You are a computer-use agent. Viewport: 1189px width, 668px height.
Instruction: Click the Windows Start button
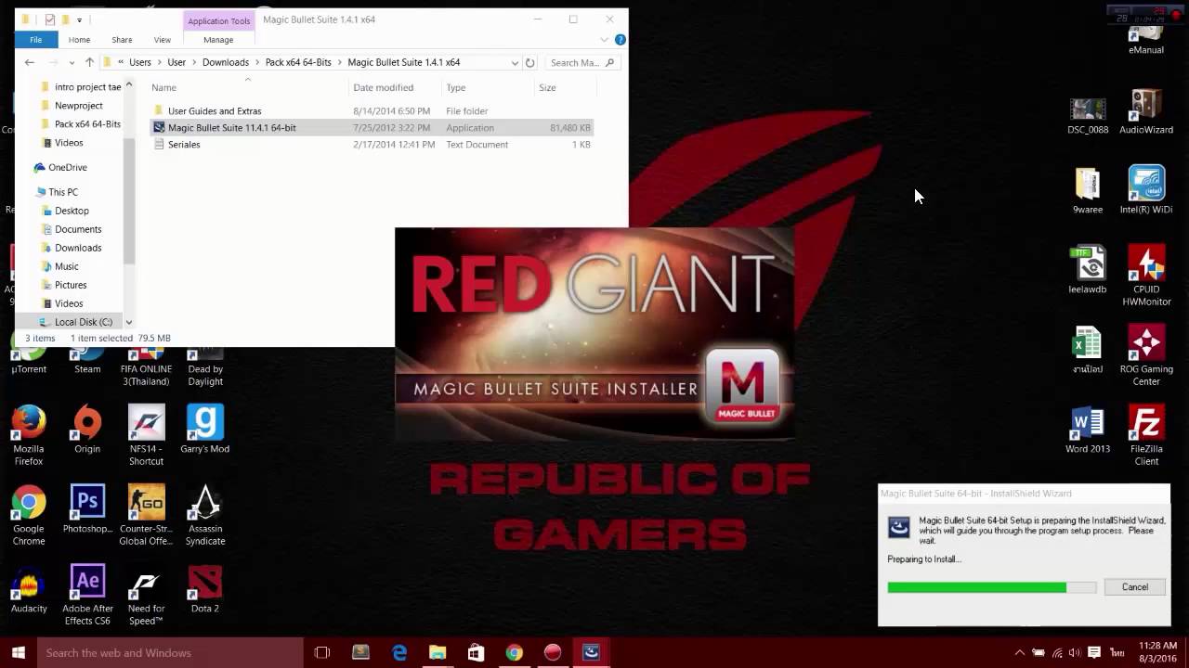coord(18,652)
